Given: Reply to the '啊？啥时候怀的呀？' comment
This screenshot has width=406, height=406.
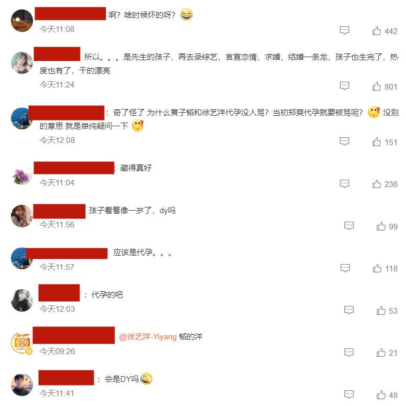Looking at the screenshot, I should [x=344, y=30].
